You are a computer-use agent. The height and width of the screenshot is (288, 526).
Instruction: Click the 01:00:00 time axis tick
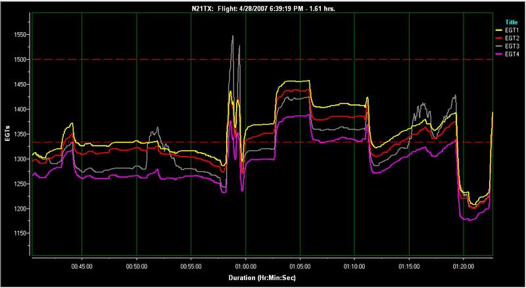click(245, 267)
